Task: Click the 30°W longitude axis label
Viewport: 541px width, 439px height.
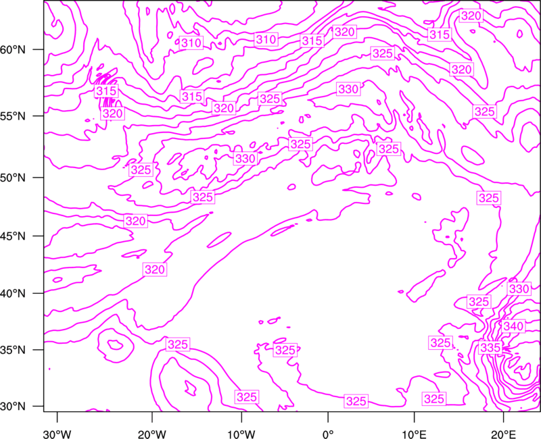Action: [x=57, y=434]
